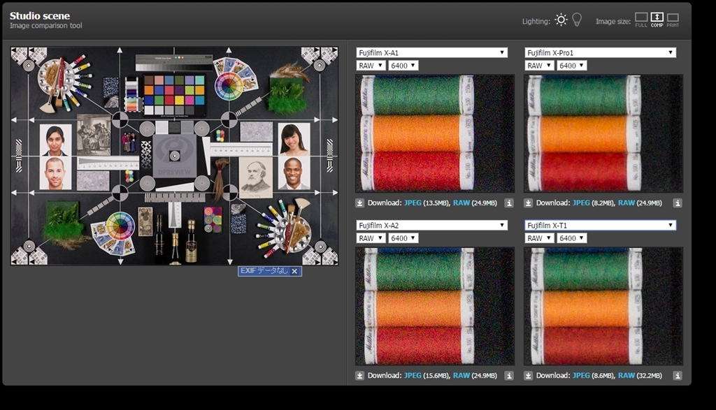Click the X-Pro1 thread spool crop
This screenshot has height=410, width=716.
pos(603,133)
